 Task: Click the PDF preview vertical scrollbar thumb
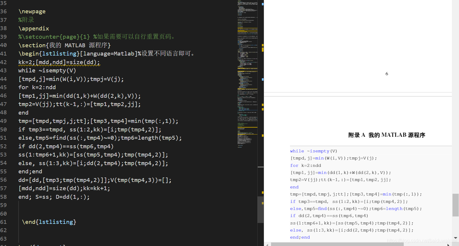click(x=456, y=205)
